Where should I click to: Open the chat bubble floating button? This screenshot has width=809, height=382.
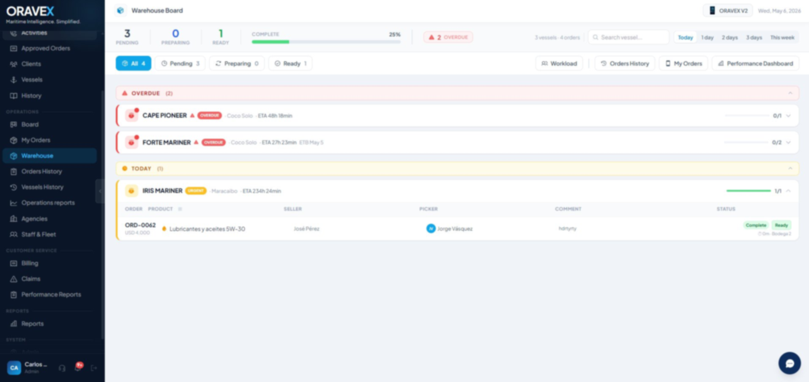tap(790, 363)
